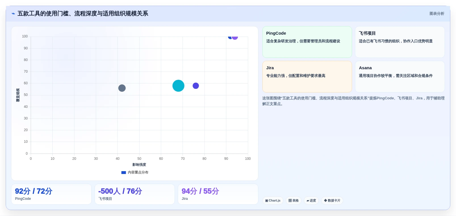Click the PingCode label under 92分

pyautogui.click(x=23, y=199)
